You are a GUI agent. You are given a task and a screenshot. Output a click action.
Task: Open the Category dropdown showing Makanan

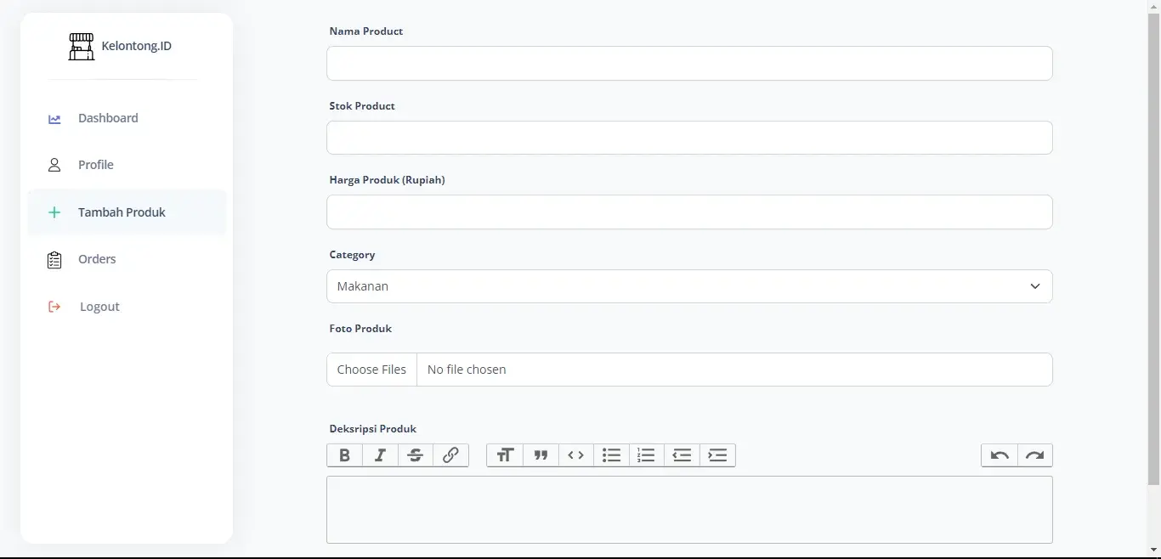689,286
